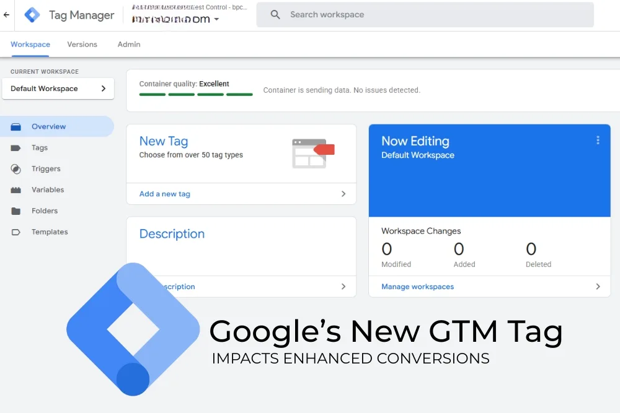
Task: Click the chevron in the Description card footer
Action: point(343,287)
